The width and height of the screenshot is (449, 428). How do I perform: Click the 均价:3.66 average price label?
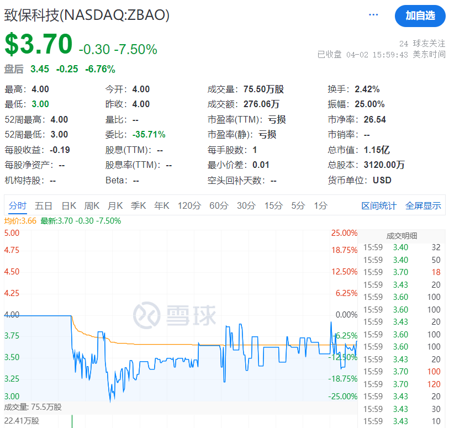[20, 221]
